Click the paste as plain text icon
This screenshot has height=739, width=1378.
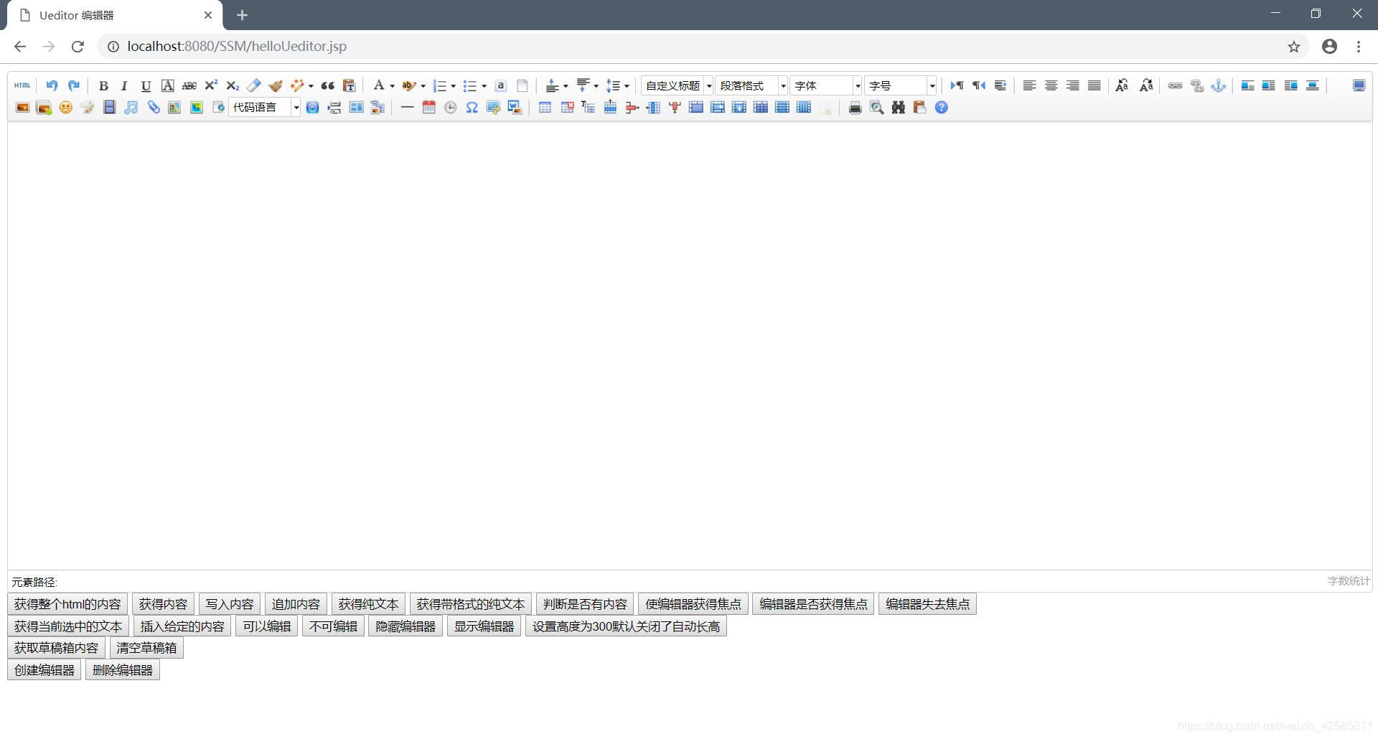tap(349, 85)
